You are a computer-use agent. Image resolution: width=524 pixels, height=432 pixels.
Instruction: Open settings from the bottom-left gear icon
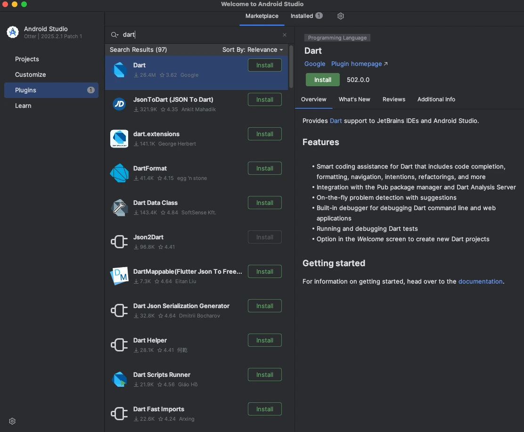point(12,421)
